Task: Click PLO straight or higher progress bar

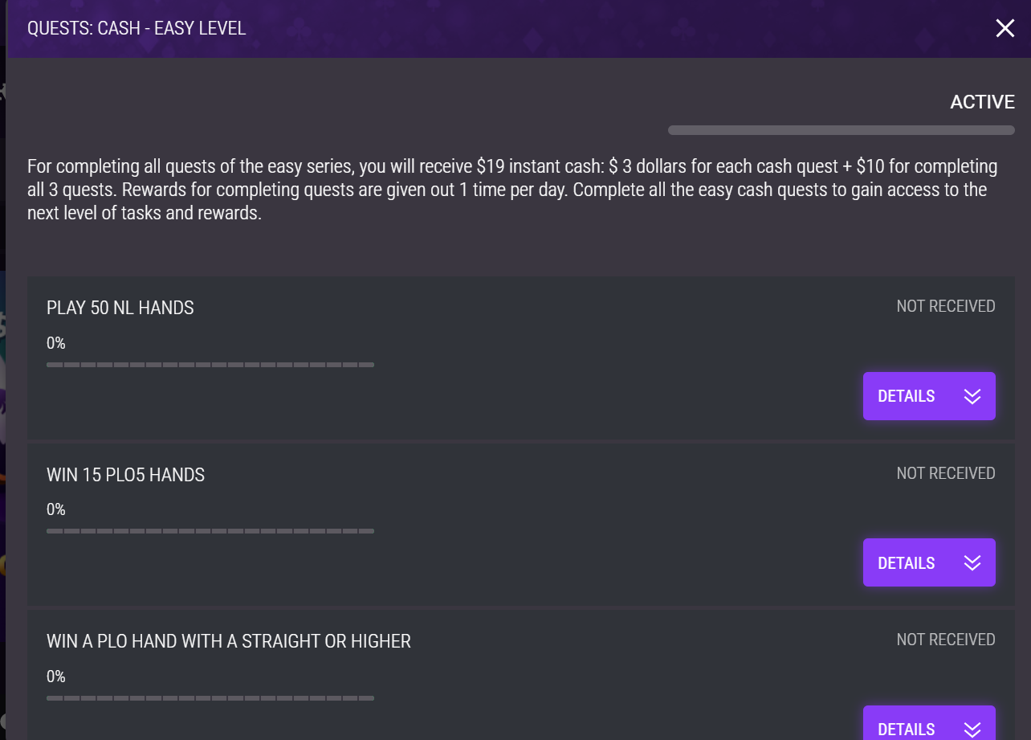Action: [x=210, y=697]
